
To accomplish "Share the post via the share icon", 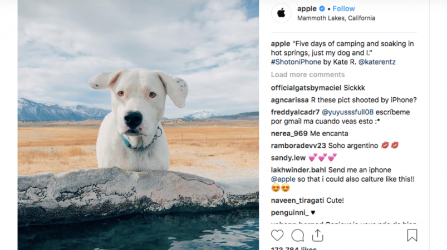I will click(317, 236).
